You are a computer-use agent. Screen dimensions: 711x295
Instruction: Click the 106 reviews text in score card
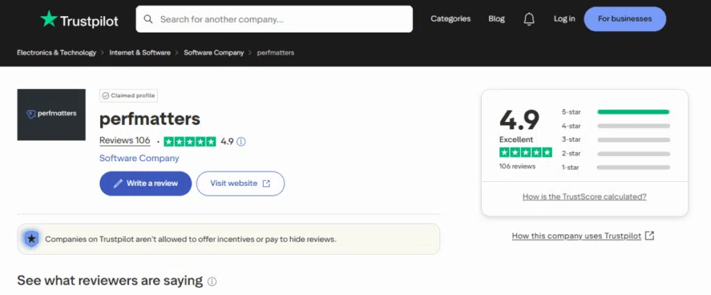517,167
